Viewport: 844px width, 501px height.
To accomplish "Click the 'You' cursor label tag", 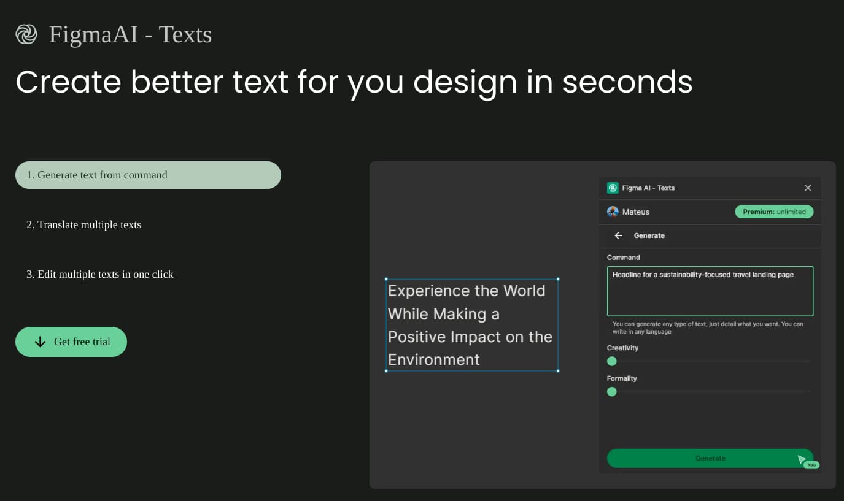I will click(x=811, y=465).
